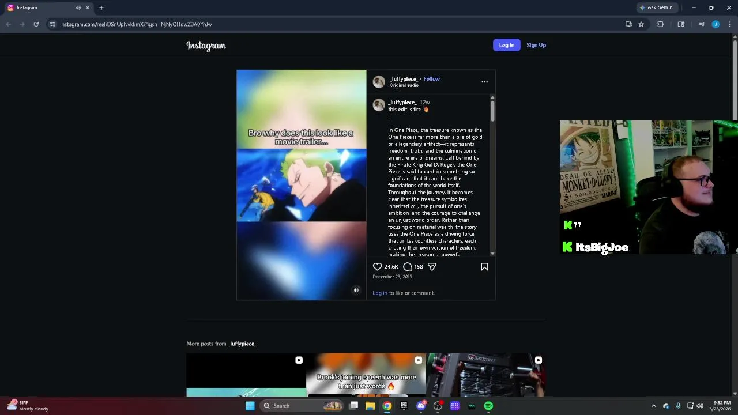Open the volume control in the system tray

700,406
